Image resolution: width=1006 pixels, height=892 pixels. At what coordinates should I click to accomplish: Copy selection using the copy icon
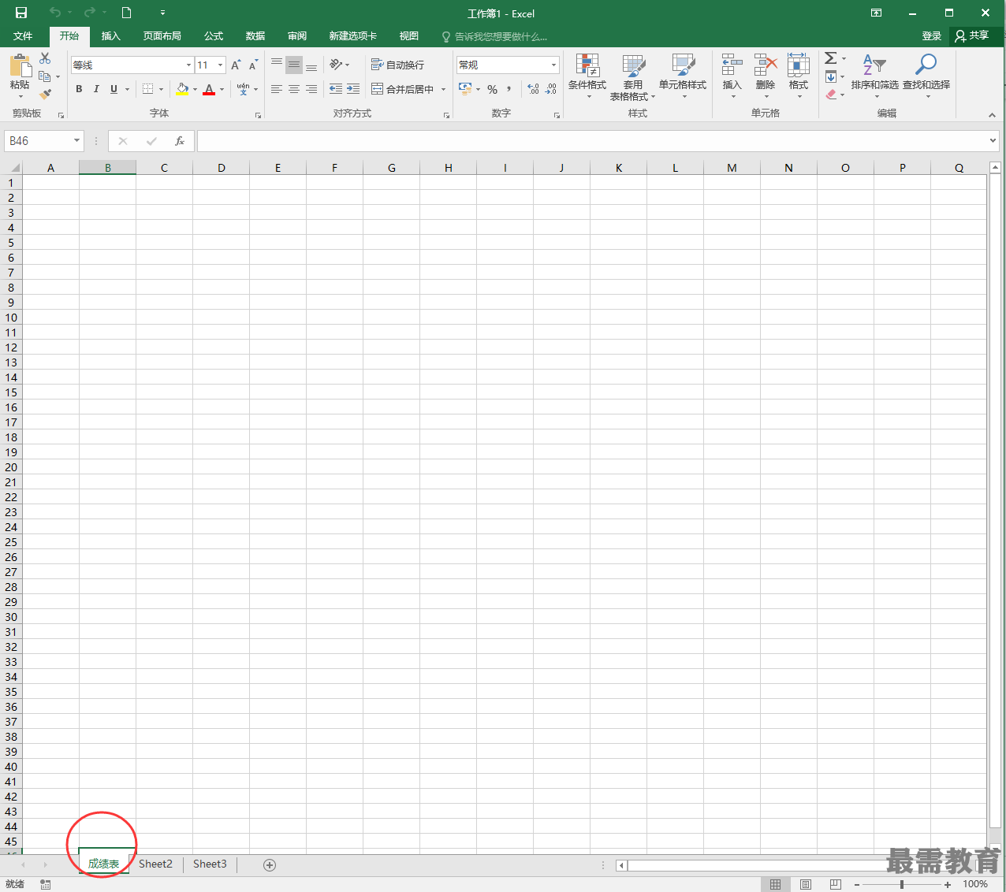tap(44, 76)
